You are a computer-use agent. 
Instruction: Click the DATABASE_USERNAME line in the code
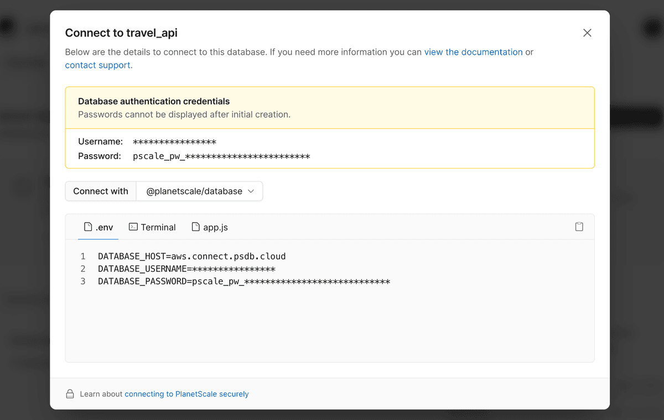186,269
